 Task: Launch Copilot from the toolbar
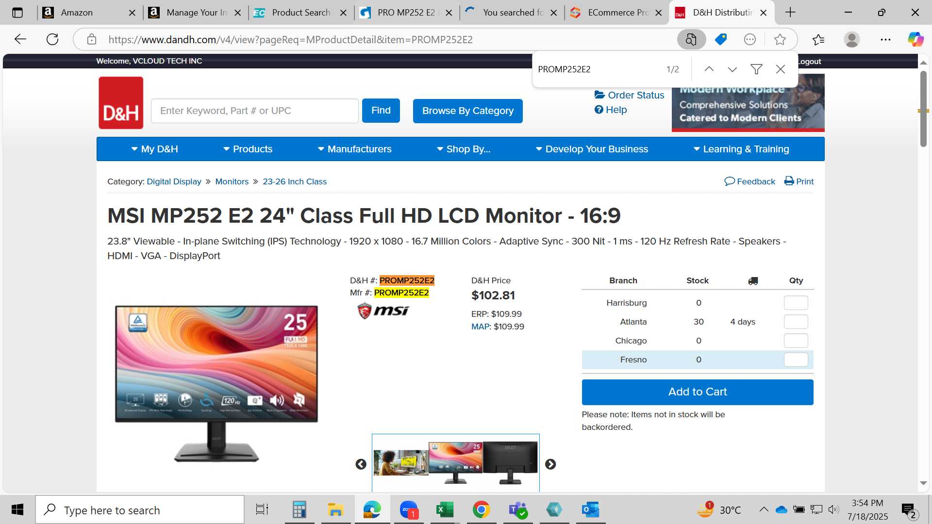point(915,39)
